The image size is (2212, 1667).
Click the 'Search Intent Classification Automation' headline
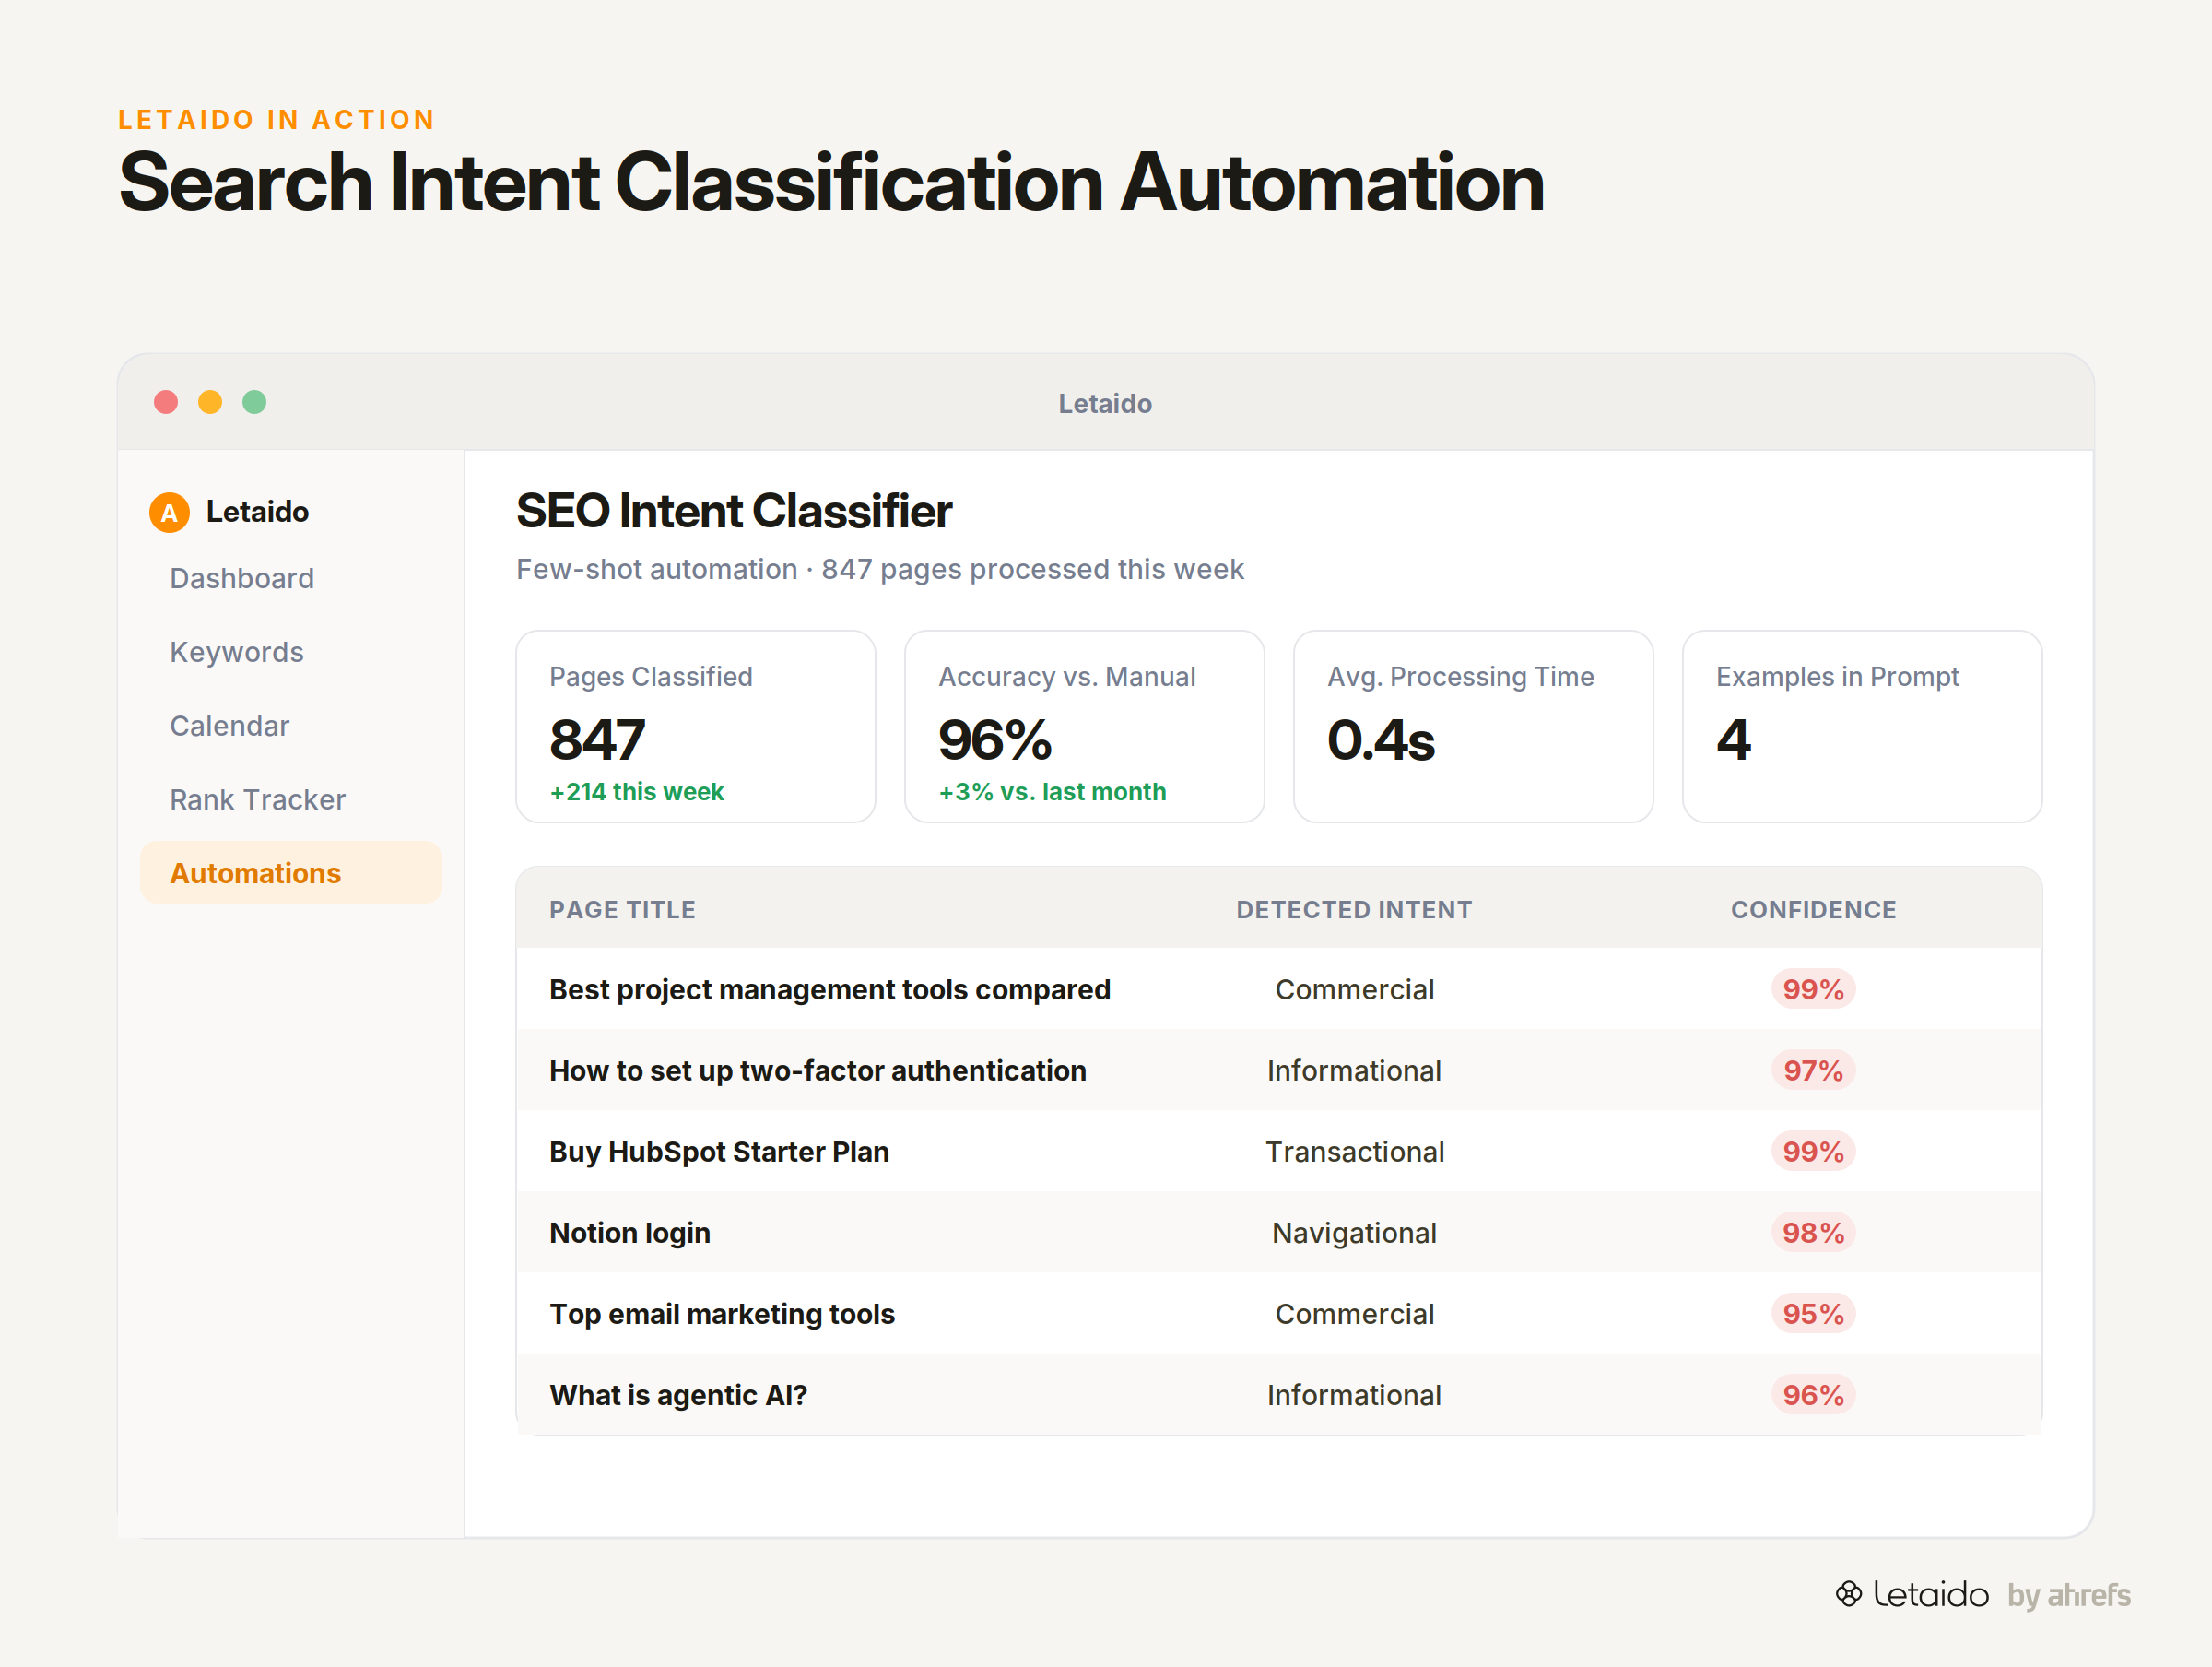[831, 183]
